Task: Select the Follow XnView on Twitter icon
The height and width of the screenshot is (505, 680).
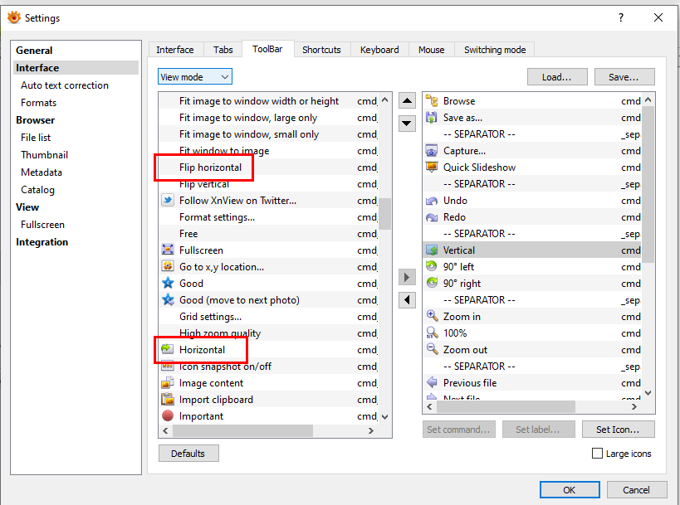Action: 168,201
